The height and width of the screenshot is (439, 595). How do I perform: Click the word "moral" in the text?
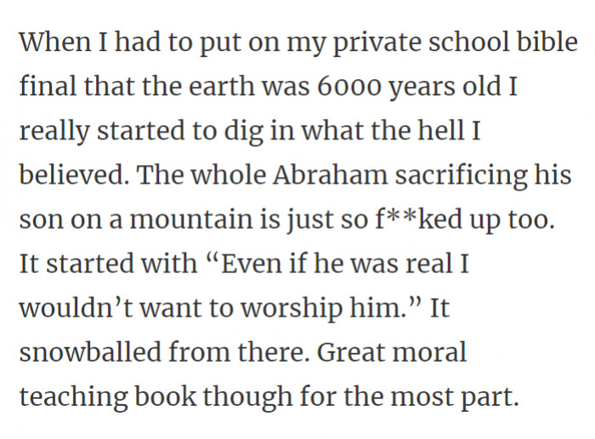(x=437, y=351)
